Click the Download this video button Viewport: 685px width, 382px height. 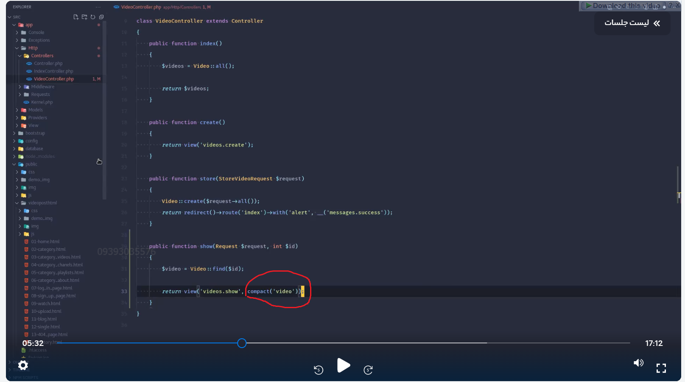pyautogui.click(x=623, y=6)
